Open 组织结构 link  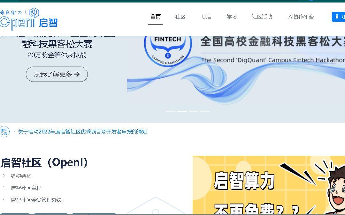[x=21, y=176]
